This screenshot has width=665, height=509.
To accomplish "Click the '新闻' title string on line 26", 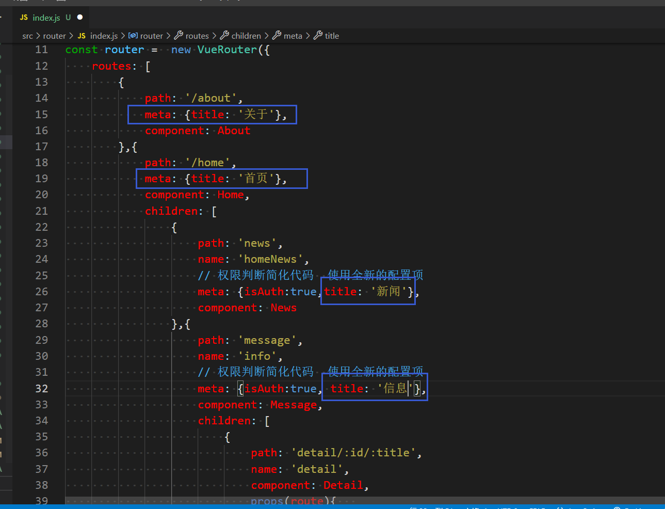I will pos(389,292).
